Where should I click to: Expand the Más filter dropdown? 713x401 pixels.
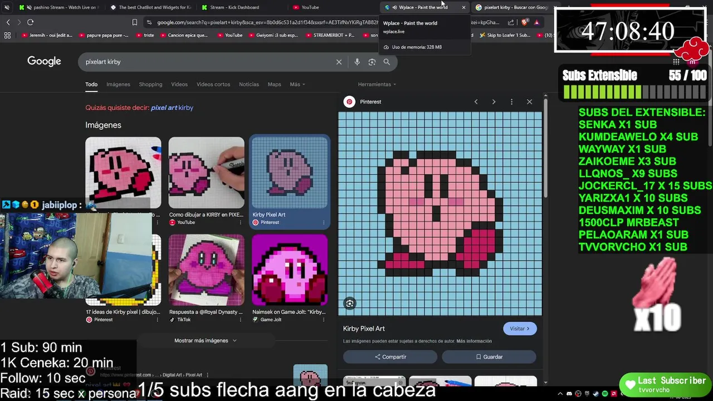297,85
